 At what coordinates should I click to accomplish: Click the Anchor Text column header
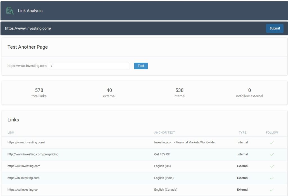tap(165, 132)
